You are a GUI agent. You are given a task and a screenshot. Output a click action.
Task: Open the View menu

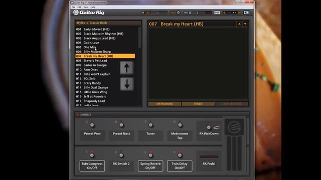(x=86, y=7)
